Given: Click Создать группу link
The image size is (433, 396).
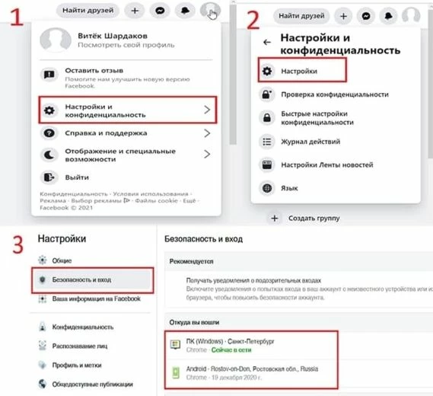Looking at the screenshot, I should (314, 218).
